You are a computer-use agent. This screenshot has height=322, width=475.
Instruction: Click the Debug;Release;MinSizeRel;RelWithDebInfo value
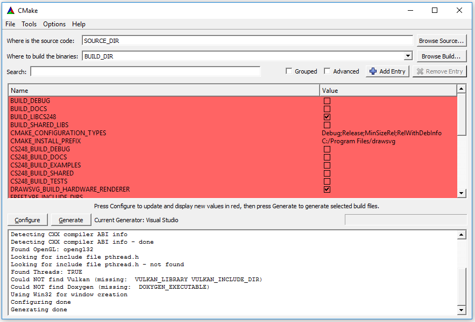(381, 133)
